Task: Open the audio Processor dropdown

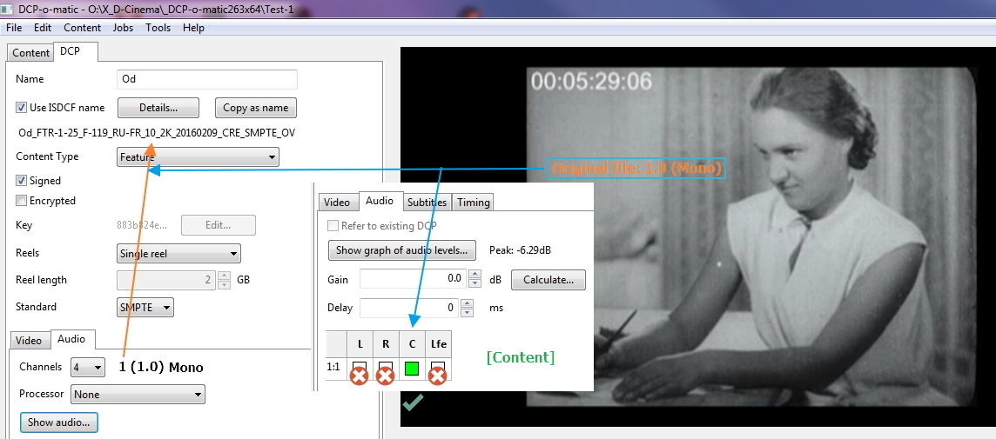Action: click(x=138, y=395)
